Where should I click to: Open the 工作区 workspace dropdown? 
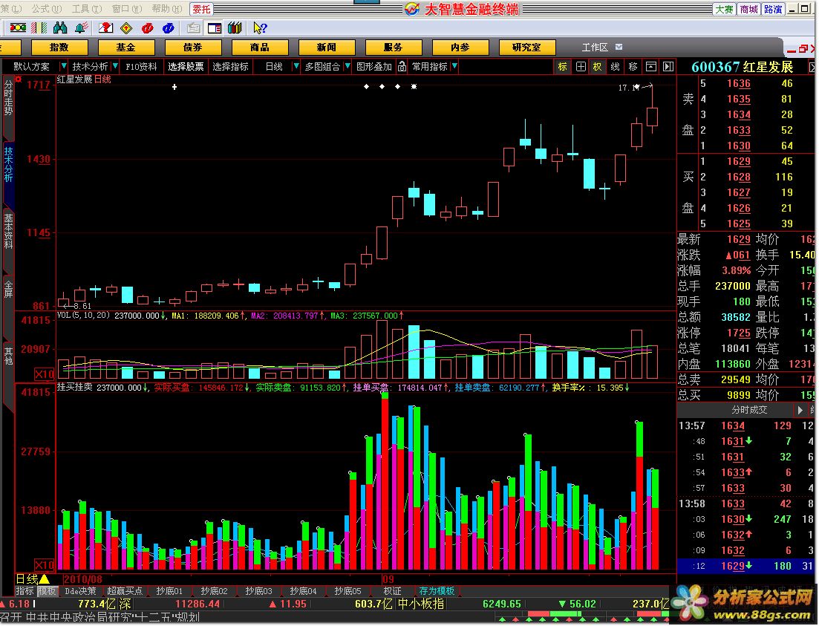pyautogui.click(x=619, y=47)
